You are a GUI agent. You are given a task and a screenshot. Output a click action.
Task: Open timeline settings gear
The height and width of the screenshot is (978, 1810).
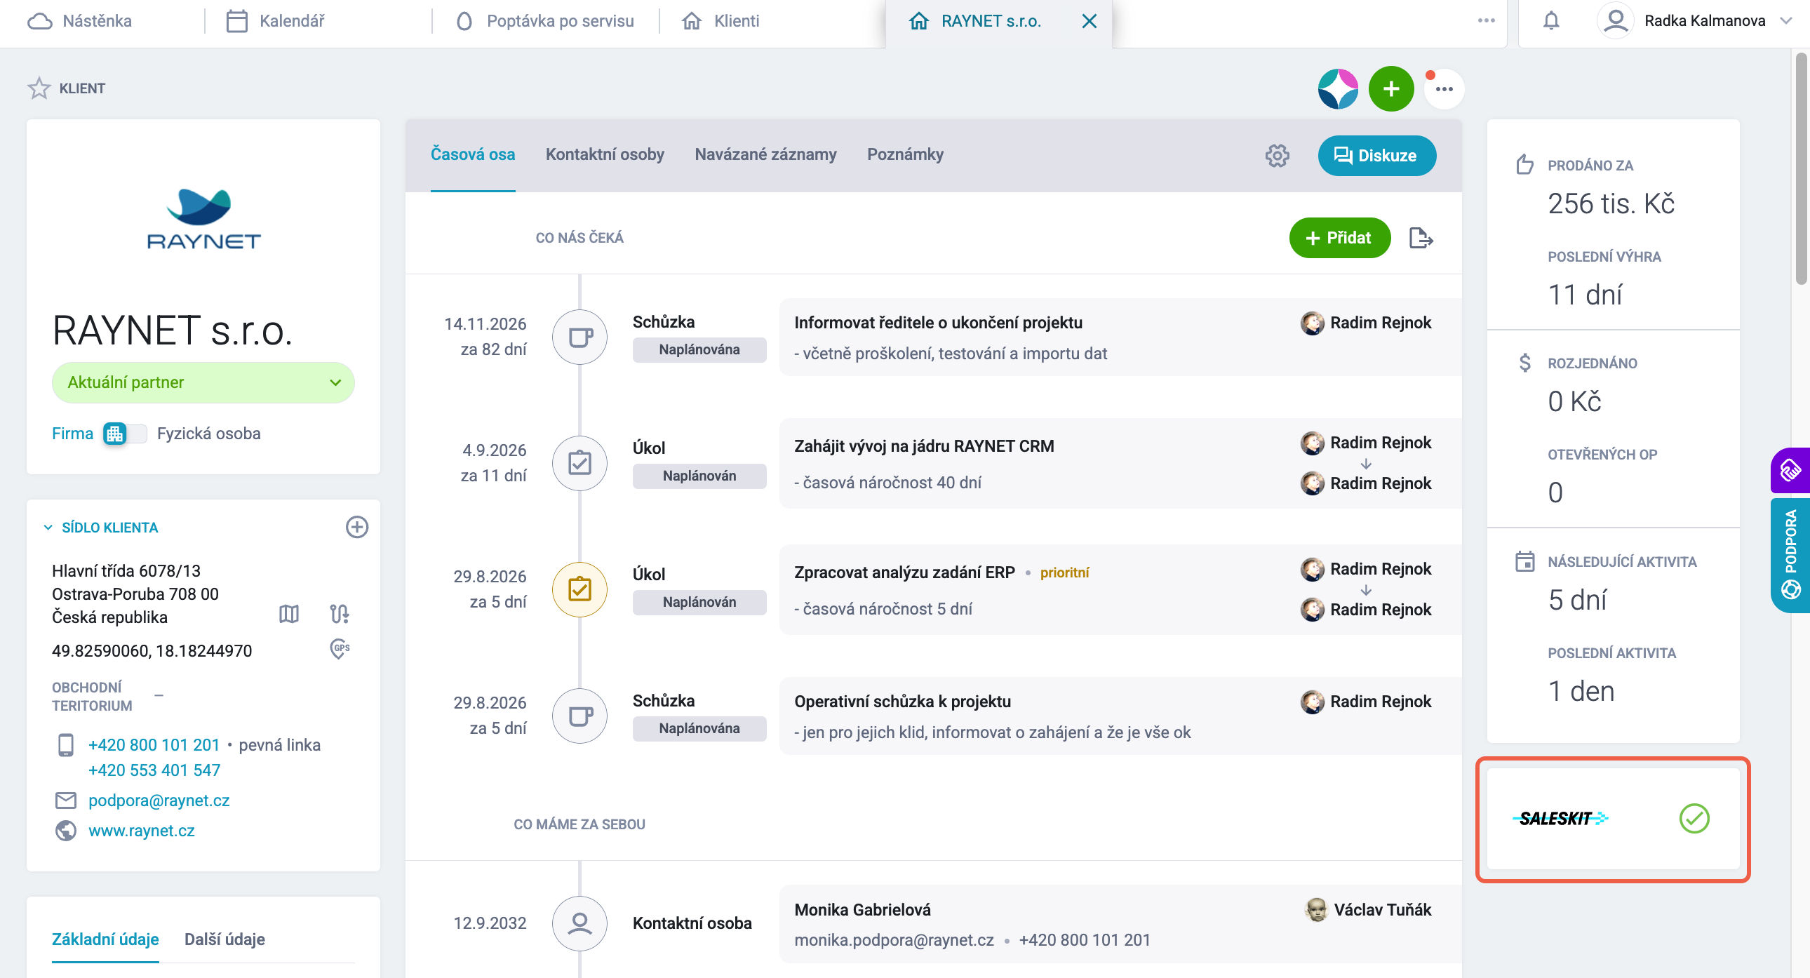click(1278, 155)
